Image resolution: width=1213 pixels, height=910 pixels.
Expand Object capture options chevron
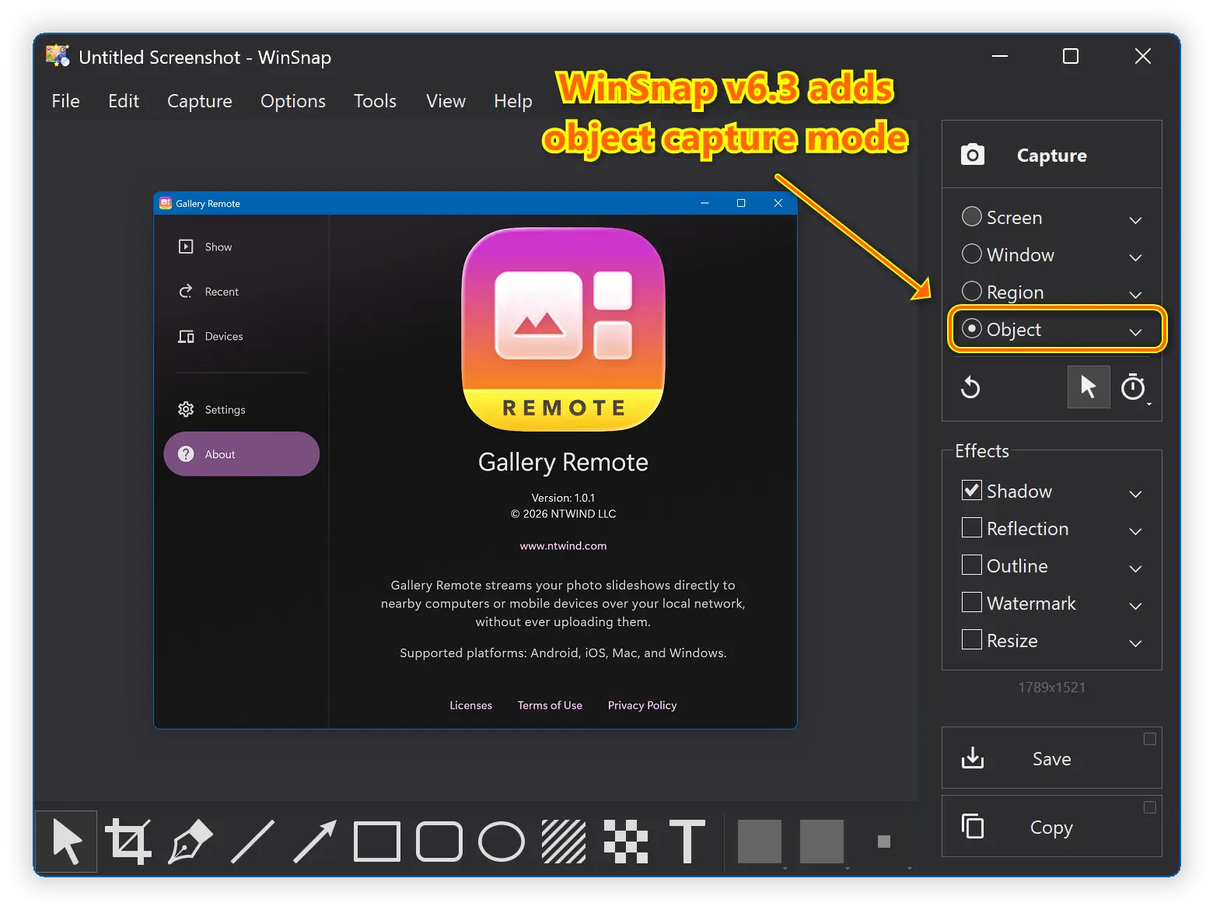tap(1135, 332)
